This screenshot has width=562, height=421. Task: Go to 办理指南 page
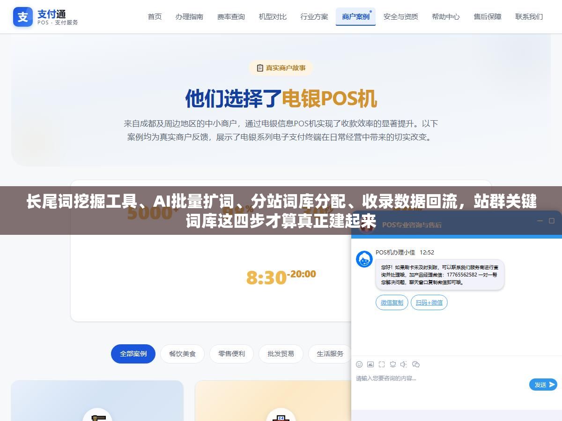(189, 17)
